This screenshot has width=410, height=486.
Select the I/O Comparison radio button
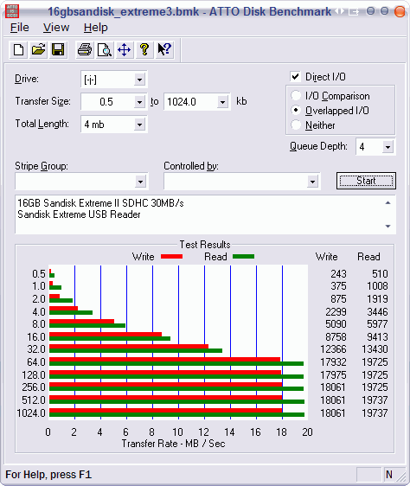tap(296, 95)
